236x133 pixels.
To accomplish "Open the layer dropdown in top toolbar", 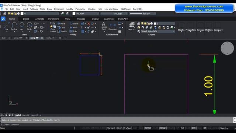I will click(x=58, y=14).
